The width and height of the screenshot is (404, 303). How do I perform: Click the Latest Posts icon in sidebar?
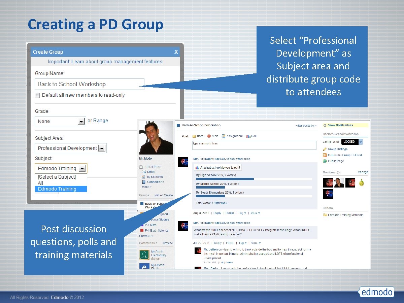pos(141,167)
